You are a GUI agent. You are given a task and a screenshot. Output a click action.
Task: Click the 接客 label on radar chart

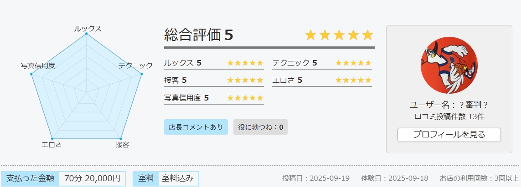tap(122, 145)
